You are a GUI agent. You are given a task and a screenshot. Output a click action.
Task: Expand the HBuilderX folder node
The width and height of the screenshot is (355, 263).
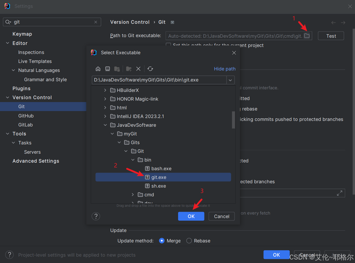(105, 90)
